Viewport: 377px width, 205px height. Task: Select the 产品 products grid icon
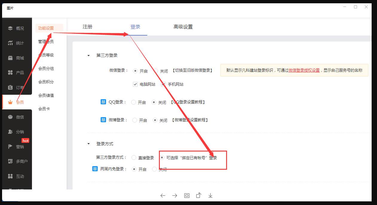pos(10,73)
